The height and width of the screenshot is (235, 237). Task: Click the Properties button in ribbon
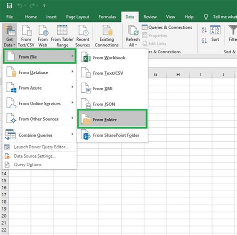coord(154,35)
